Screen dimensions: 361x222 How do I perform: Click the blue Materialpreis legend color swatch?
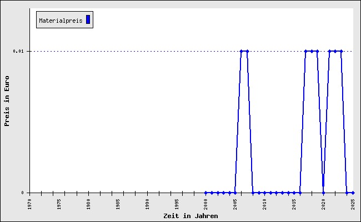(x=88, y=20)
